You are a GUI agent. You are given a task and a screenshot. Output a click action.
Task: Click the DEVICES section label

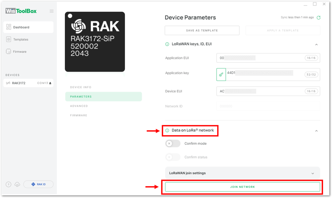[13, 75]
